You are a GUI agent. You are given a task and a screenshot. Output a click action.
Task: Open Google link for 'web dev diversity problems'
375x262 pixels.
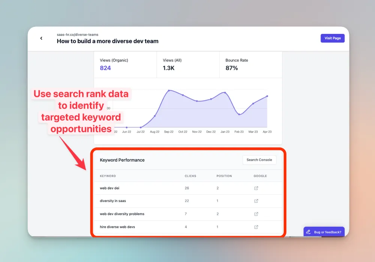click(x=256, y=214)
